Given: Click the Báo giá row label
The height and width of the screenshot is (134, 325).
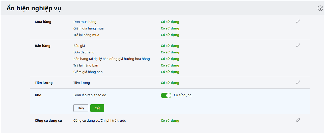Looking at the screenshot, I should click(x=79, y=46).
